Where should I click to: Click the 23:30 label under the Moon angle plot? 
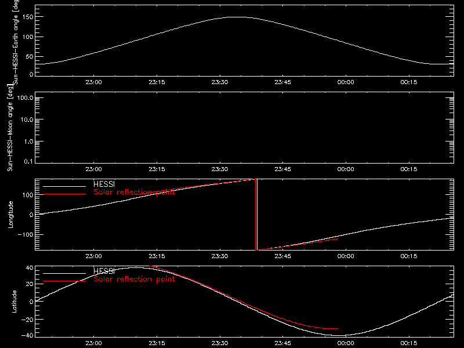tap(220, 169)
